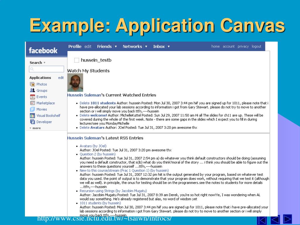Click edit beside Applications
Viewport: 300px width, 225px height.
[x=61, y=78]
